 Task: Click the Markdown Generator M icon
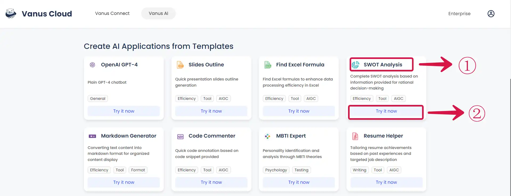(92, 136)
